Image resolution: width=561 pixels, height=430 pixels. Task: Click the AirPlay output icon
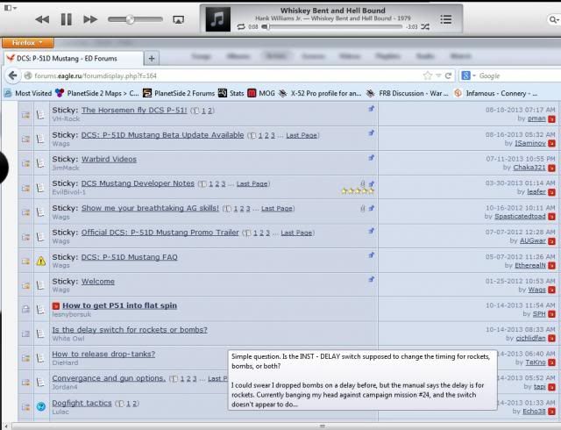click(x=179, y=18)
